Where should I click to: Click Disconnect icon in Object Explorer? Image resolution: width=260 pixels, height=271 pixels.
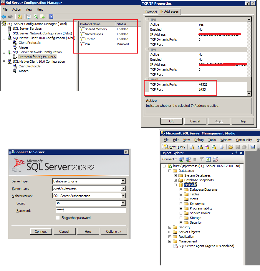(188, 159)
